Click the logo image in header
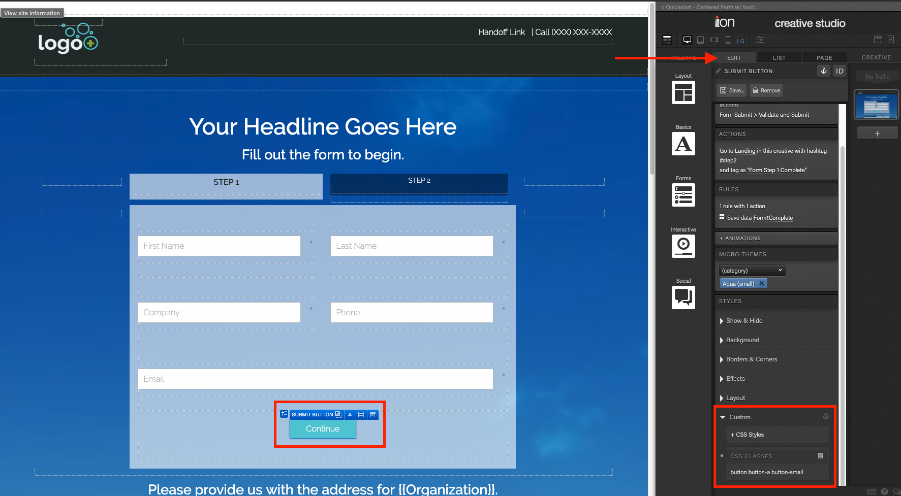901x496 pixels. pyautogui.click(x=68, y=39)
